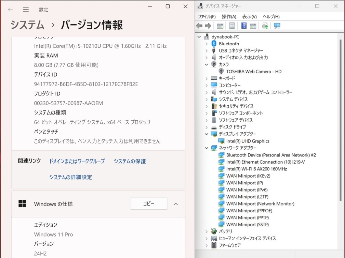Open the ドメインまたはワークグループ link

(77, 161)
